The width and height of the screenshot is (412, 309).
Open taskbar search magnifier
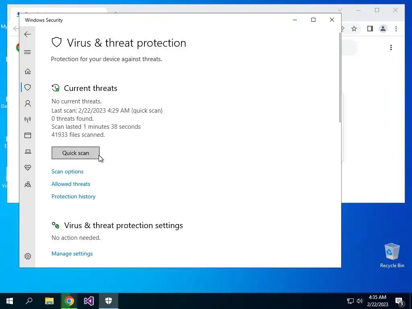coord(29,301)
